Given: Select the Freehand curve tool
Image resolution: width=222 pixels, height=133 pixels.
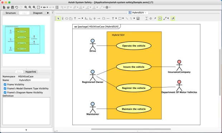Looking at the screenshot, I should (x=131, y=18).
